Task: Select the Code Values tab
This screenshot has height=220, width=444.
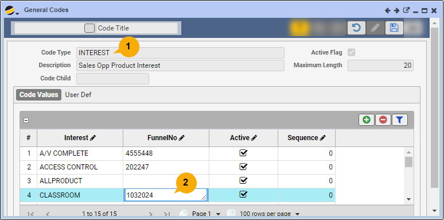Action: coord(39,95)
